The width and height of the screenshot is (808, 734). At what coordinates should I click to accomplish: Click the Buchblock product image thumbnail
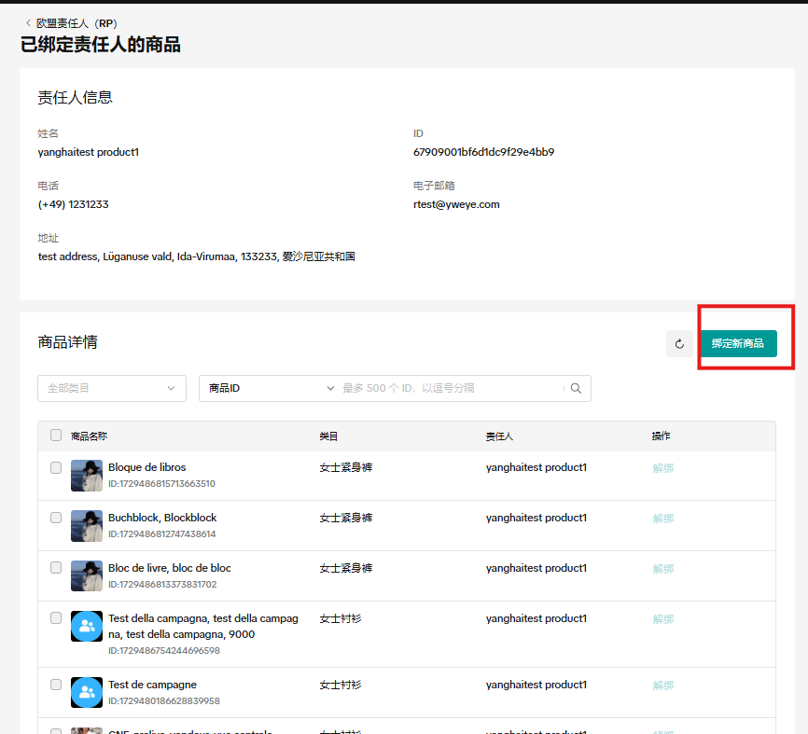(86, 526)
